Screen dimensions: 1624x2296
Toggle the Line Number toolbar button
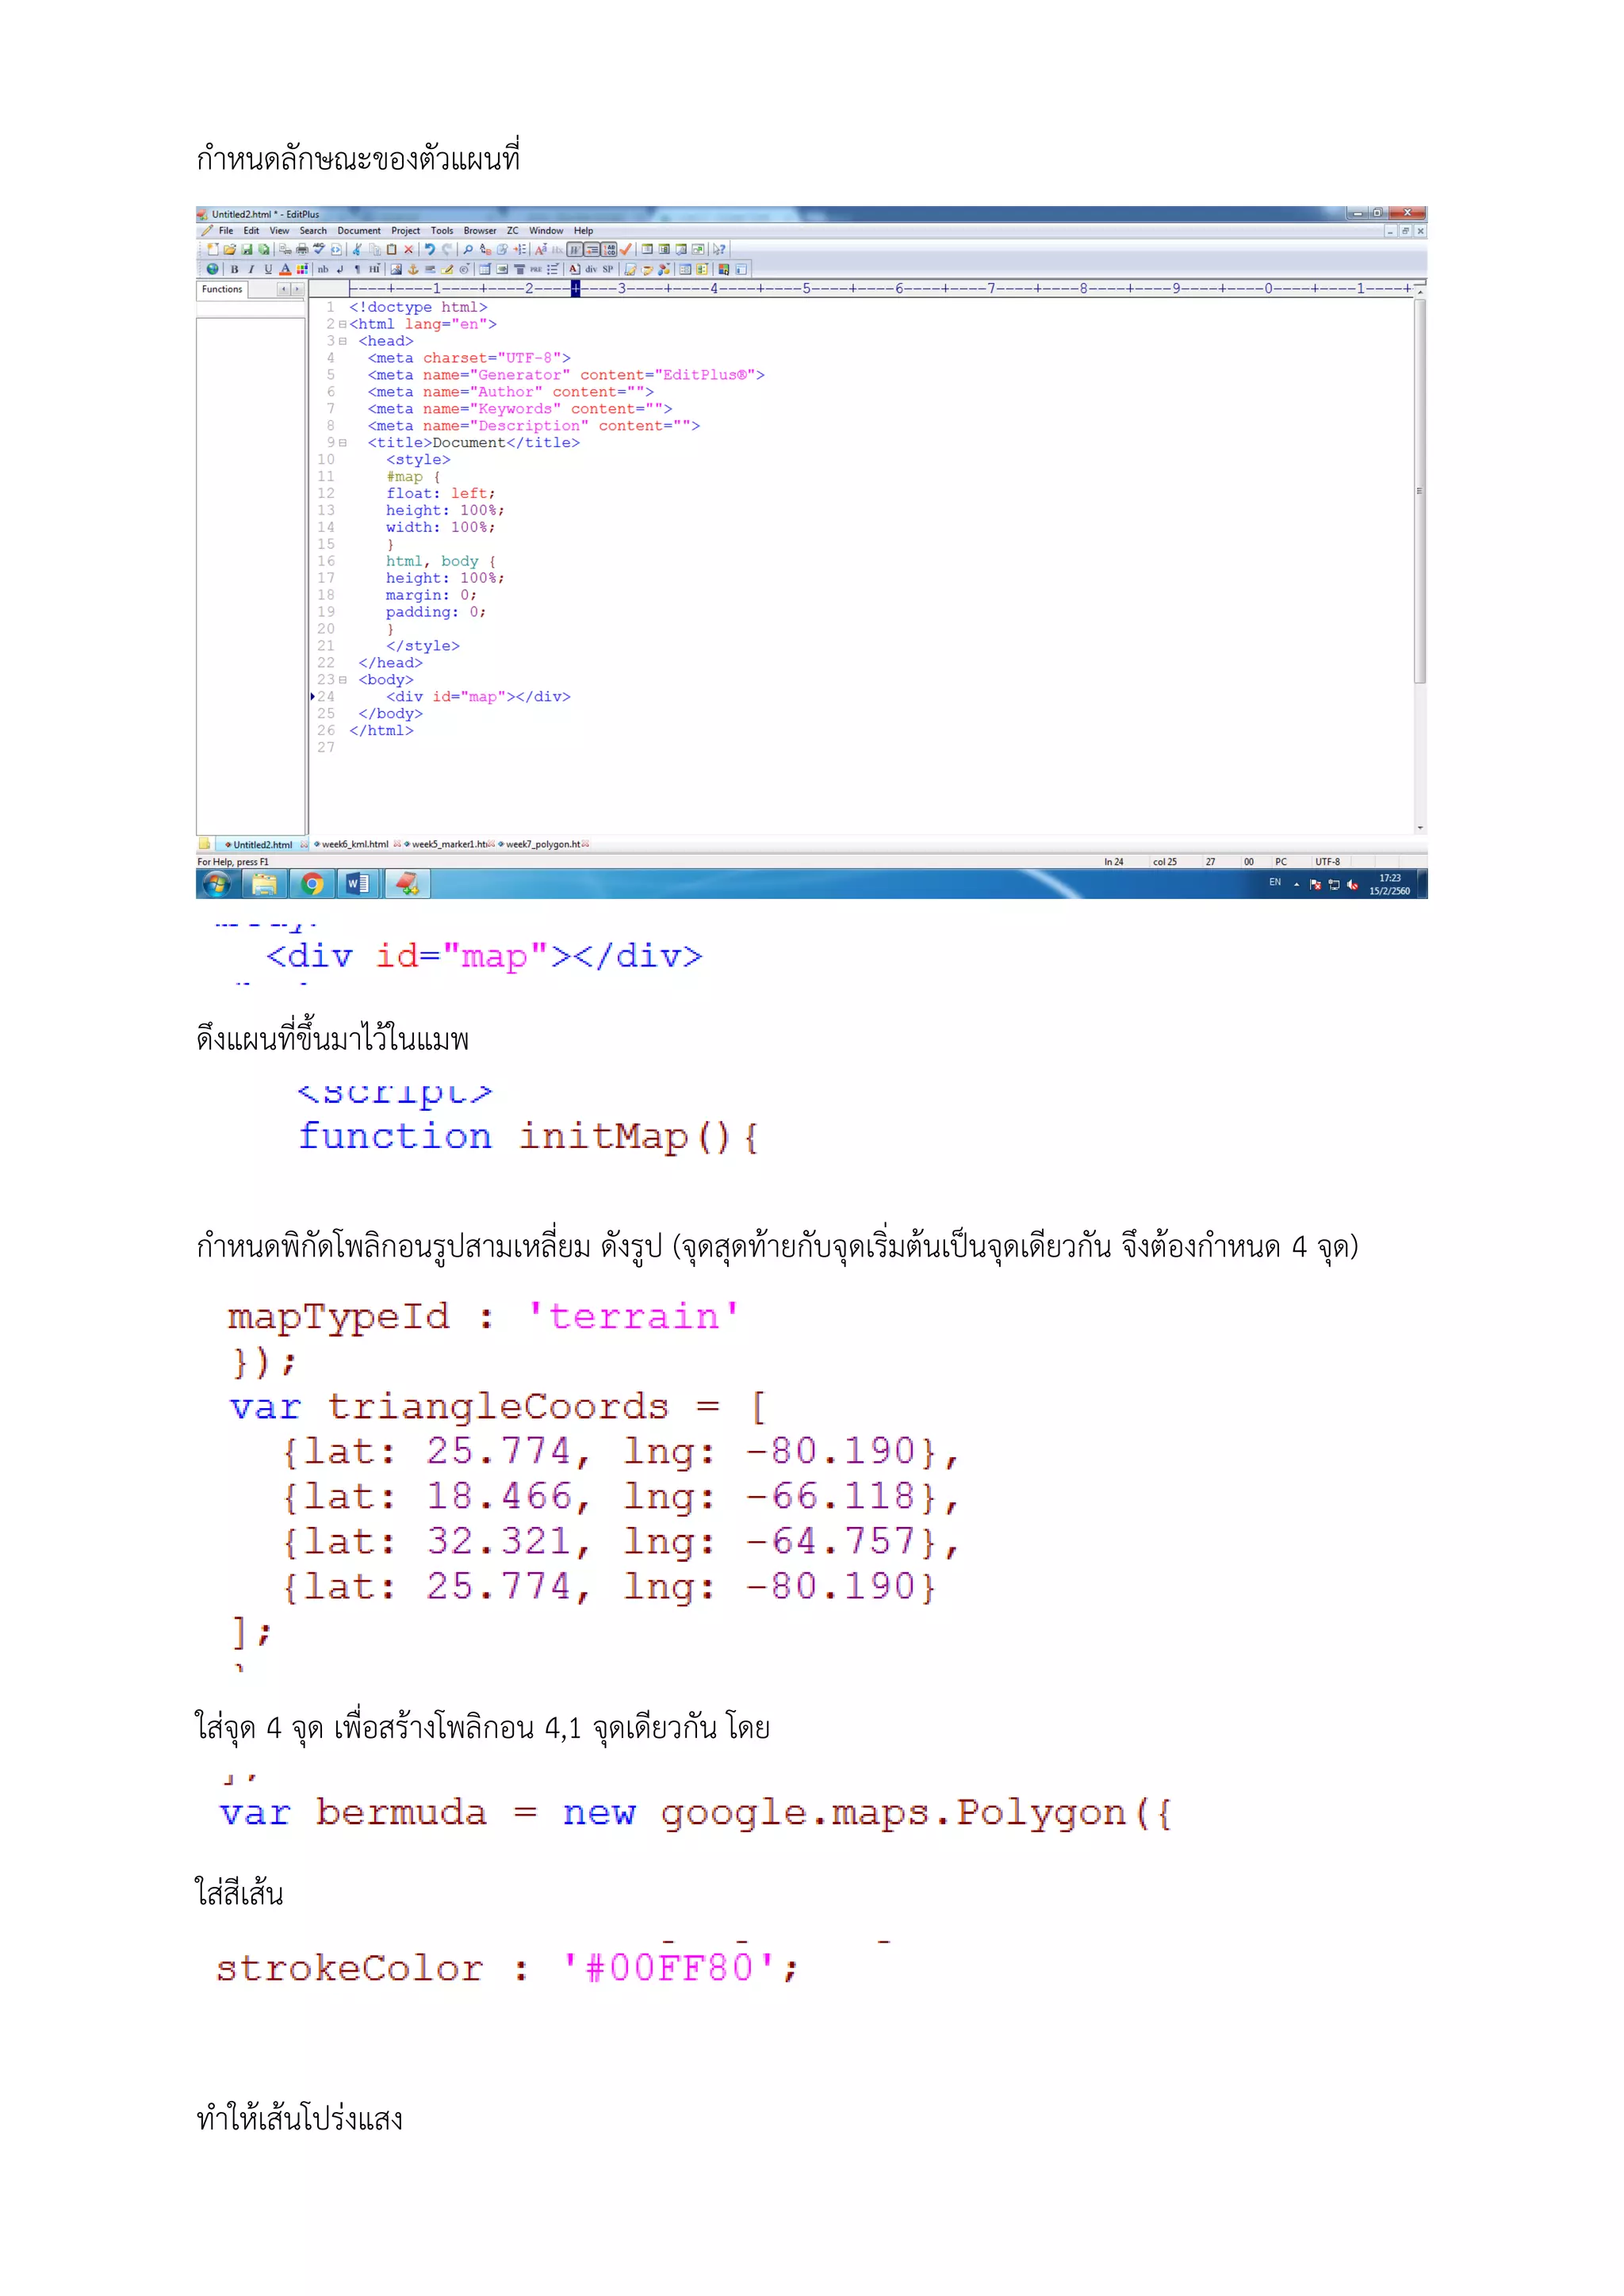click(x=610, y=250)
